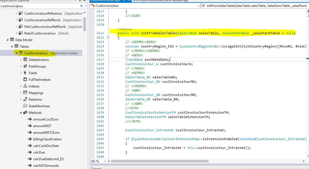Collapse the CustInvoiceJour table node
This screenshot has width=309, height=169.
pos(16,53)
